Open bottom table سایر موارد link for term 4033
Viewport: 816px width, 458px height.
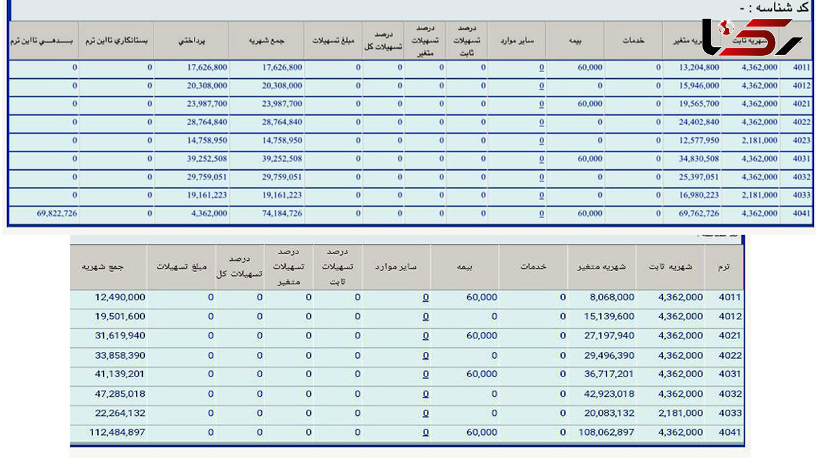tap(425, 413)
